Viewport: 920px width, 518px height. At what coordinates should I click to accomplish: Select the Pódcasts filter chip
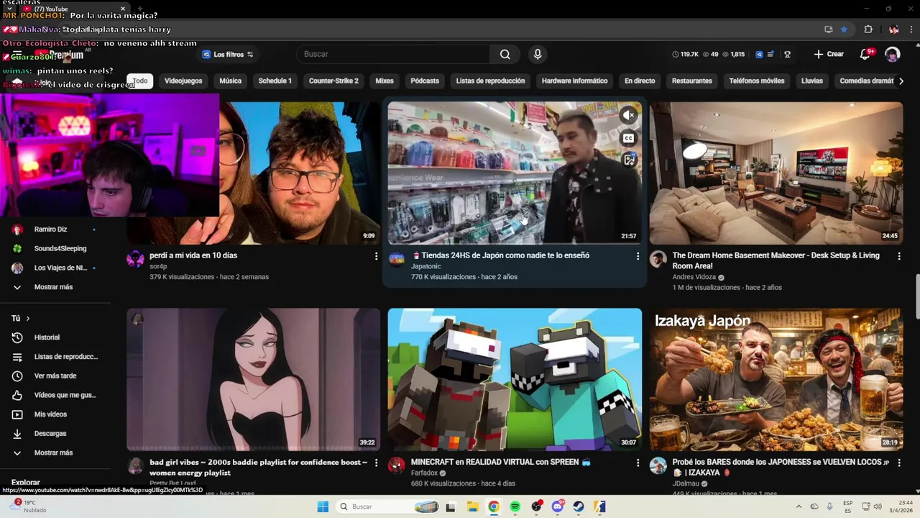click(425, 81)
